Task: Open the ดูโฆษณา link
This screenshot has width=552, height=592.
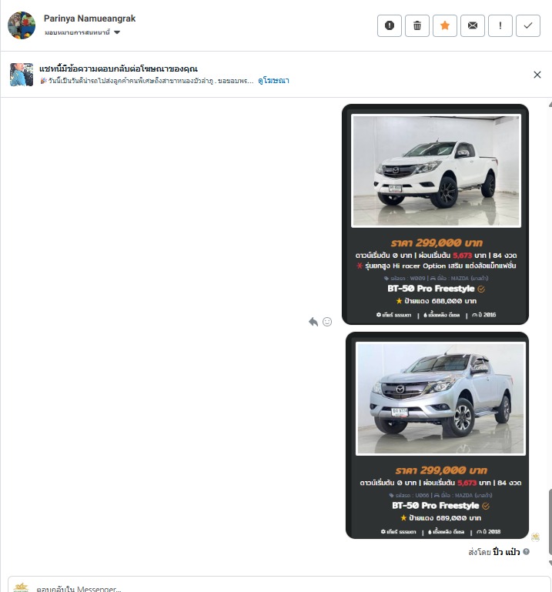Action: (274, 80)
